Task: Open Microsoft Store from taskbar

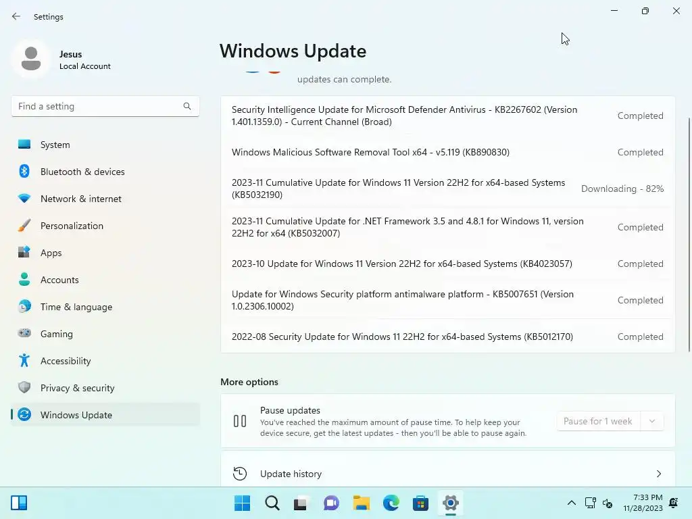Action: 420,503
